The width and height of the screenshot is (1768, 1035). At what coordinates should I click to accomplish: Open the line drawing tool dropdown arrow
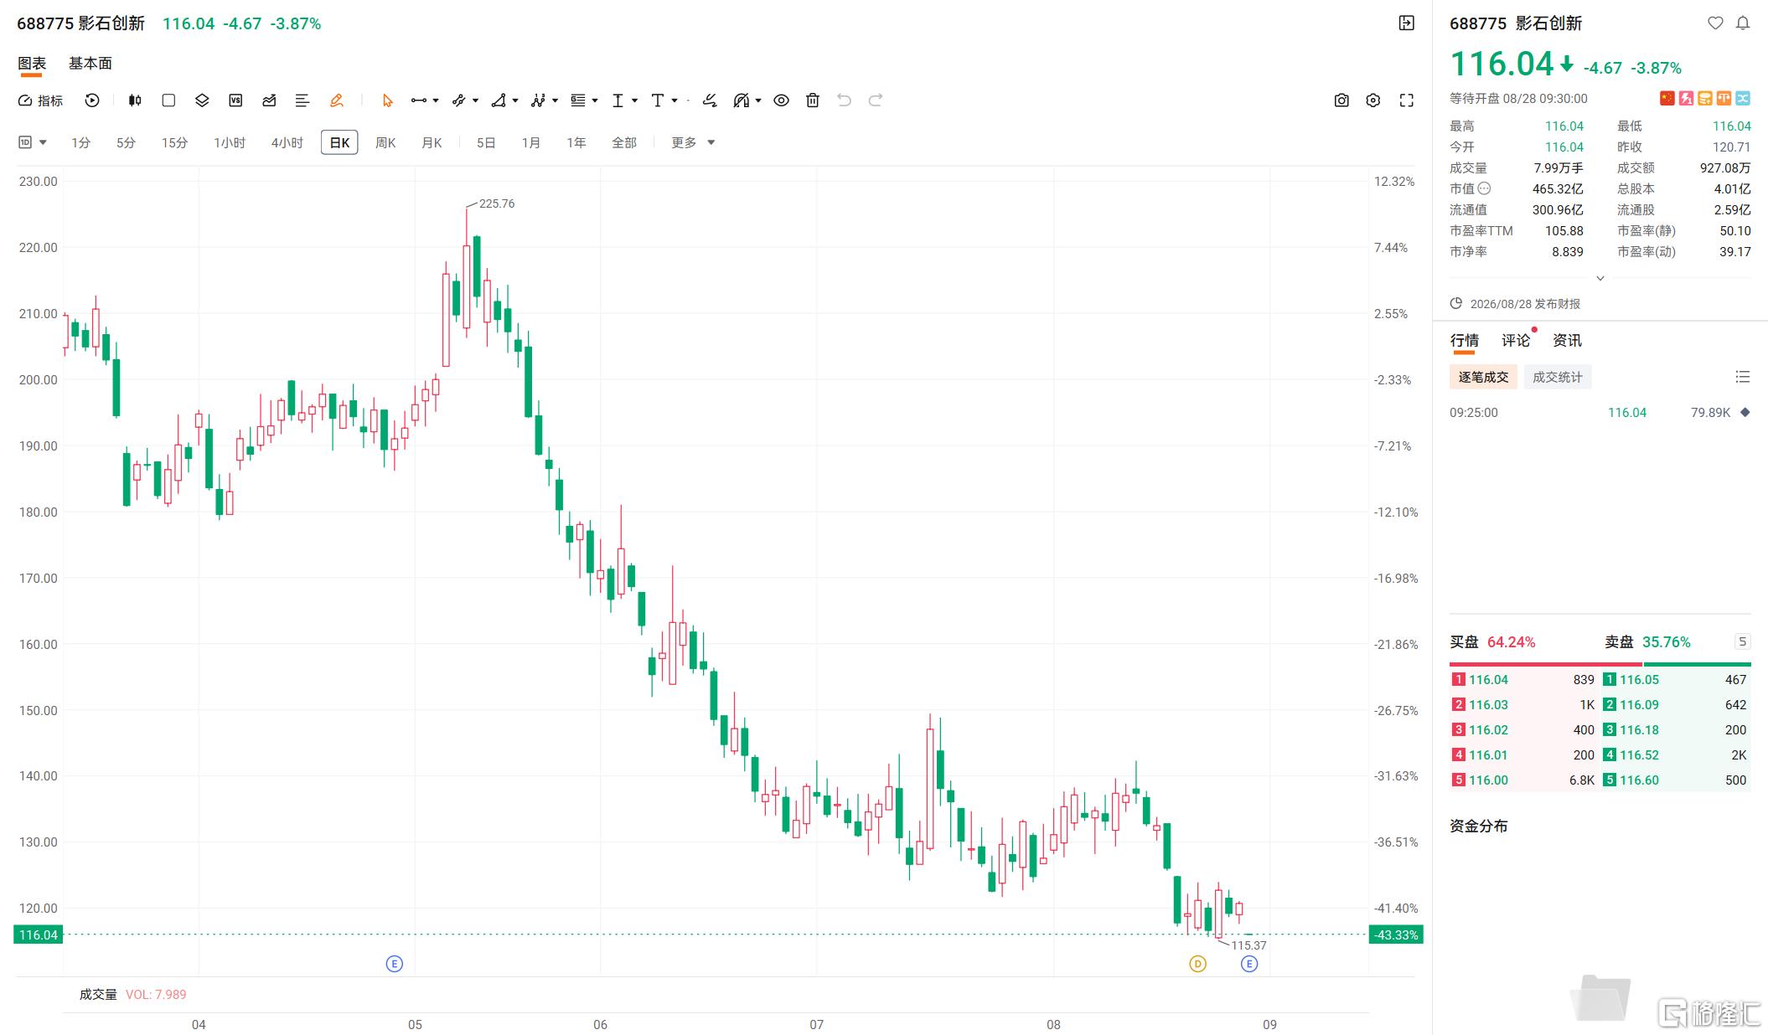point(436,100)
